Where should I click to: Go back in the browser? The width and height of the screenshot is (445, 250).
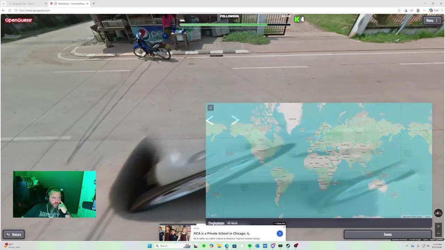point(3,10)
